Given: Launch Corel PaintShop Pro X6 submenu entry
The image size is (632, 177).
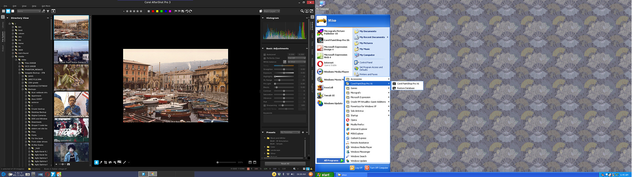Looking at the screenshot, I should pos(407,83).
